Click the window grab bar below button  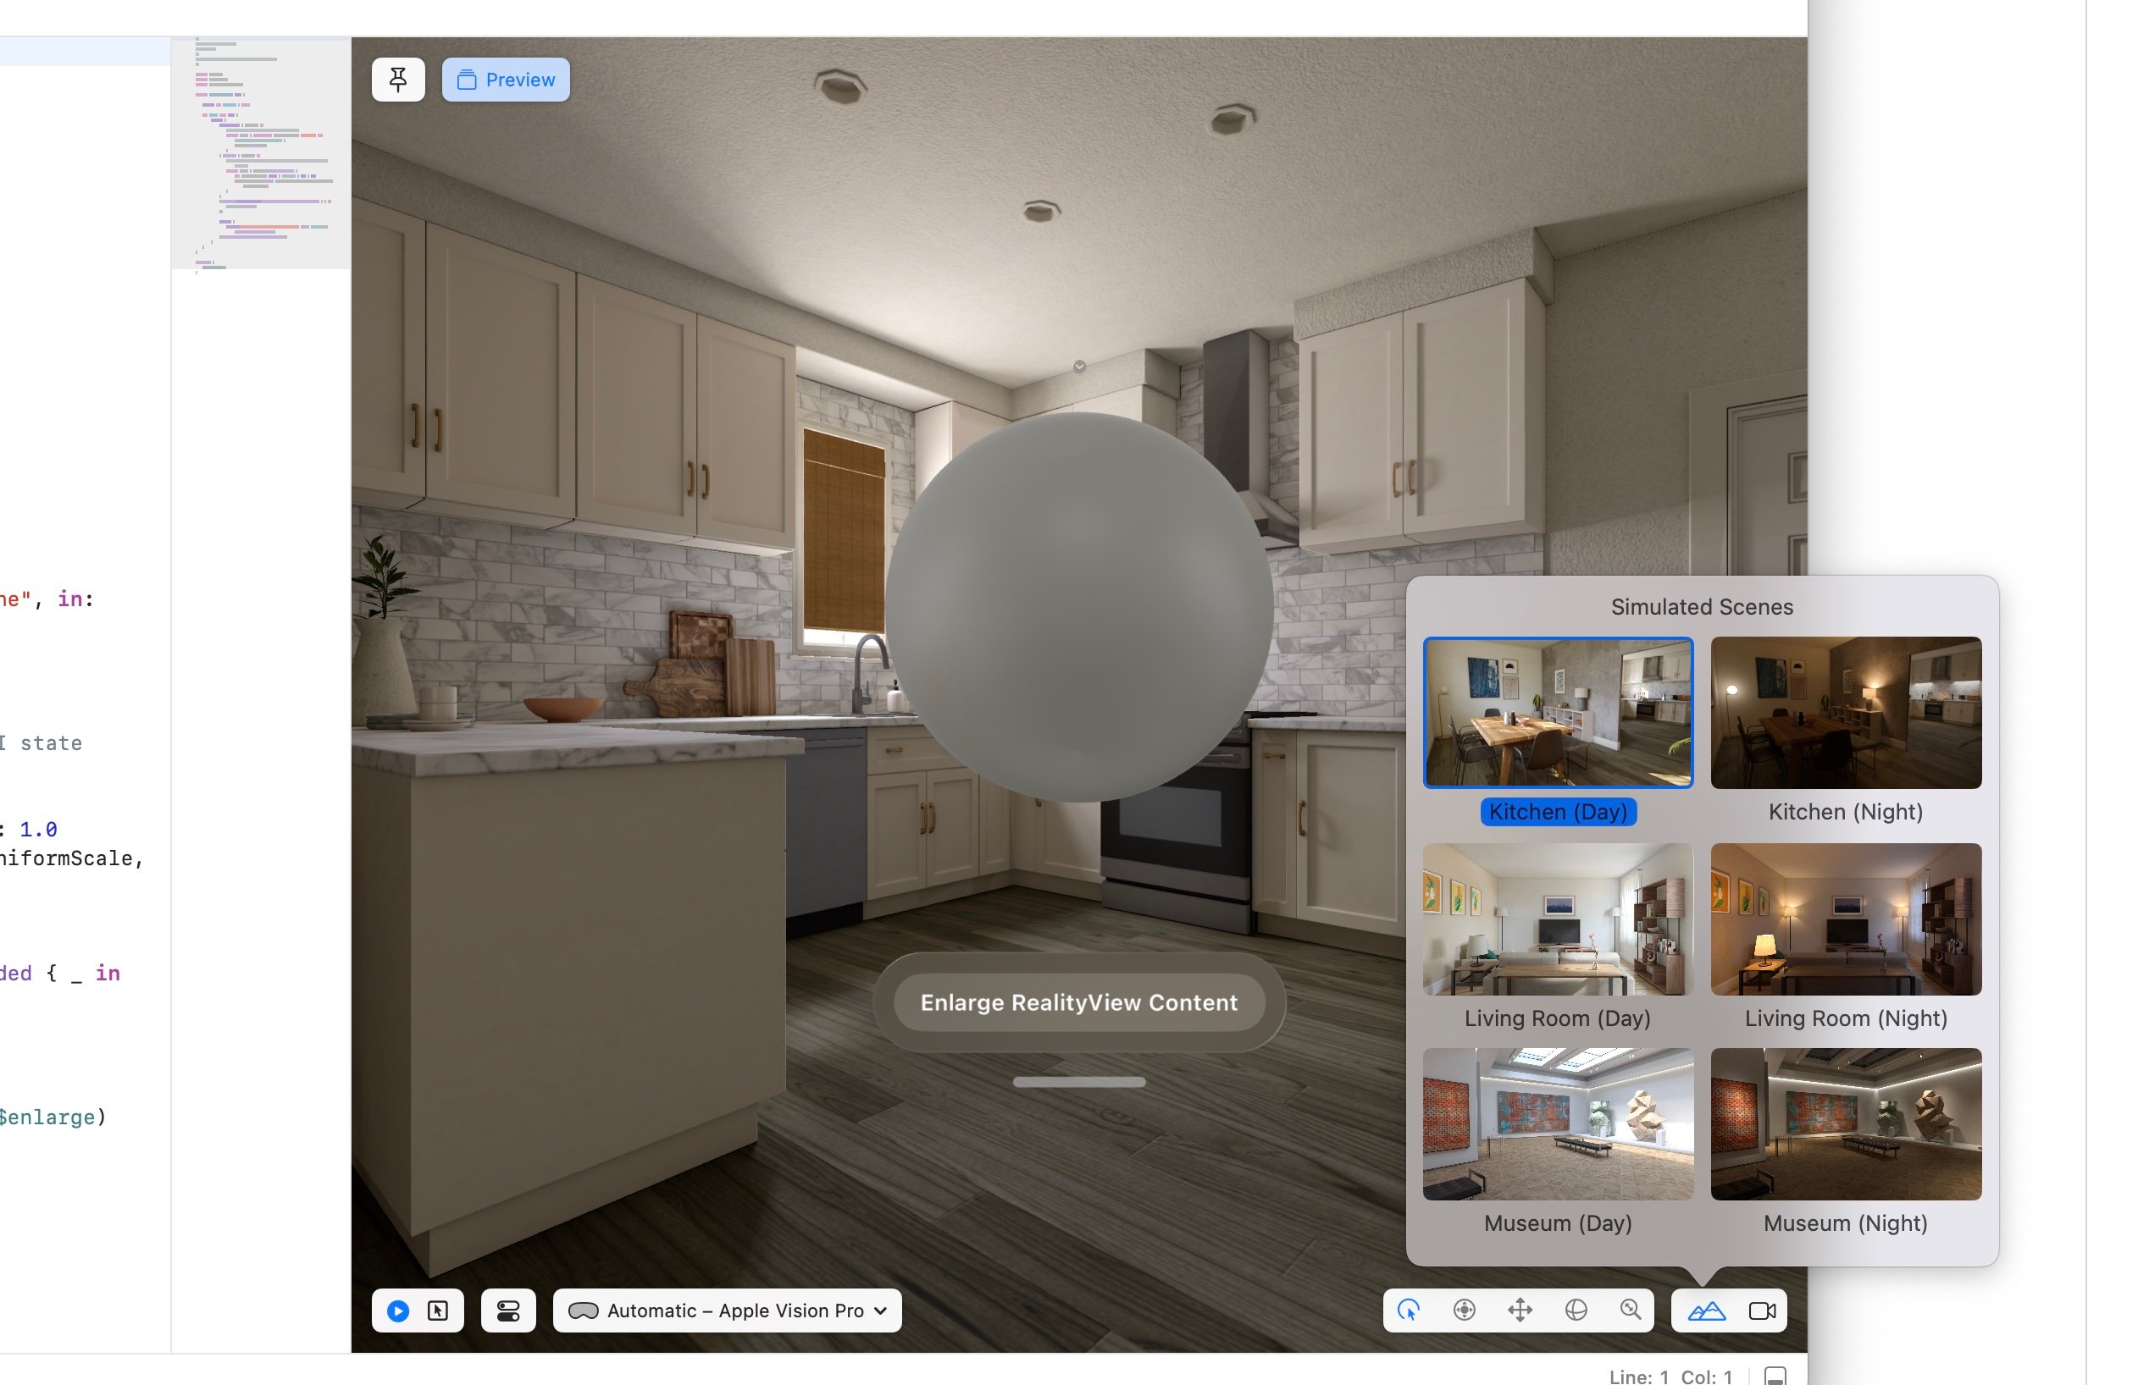1079,1082
